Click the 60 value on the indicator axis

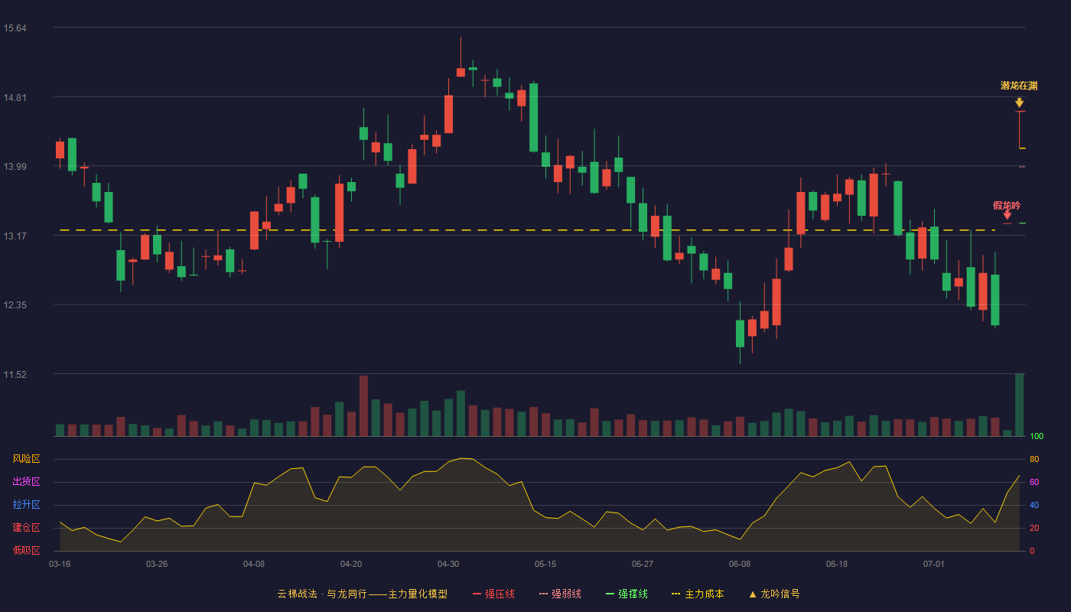point(1034,482)
